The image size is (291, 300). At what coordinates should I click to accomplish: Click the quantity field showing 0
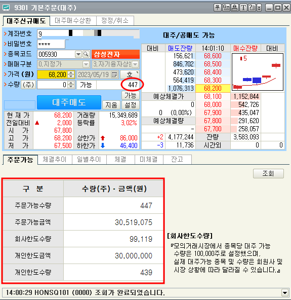coord(52,85)
